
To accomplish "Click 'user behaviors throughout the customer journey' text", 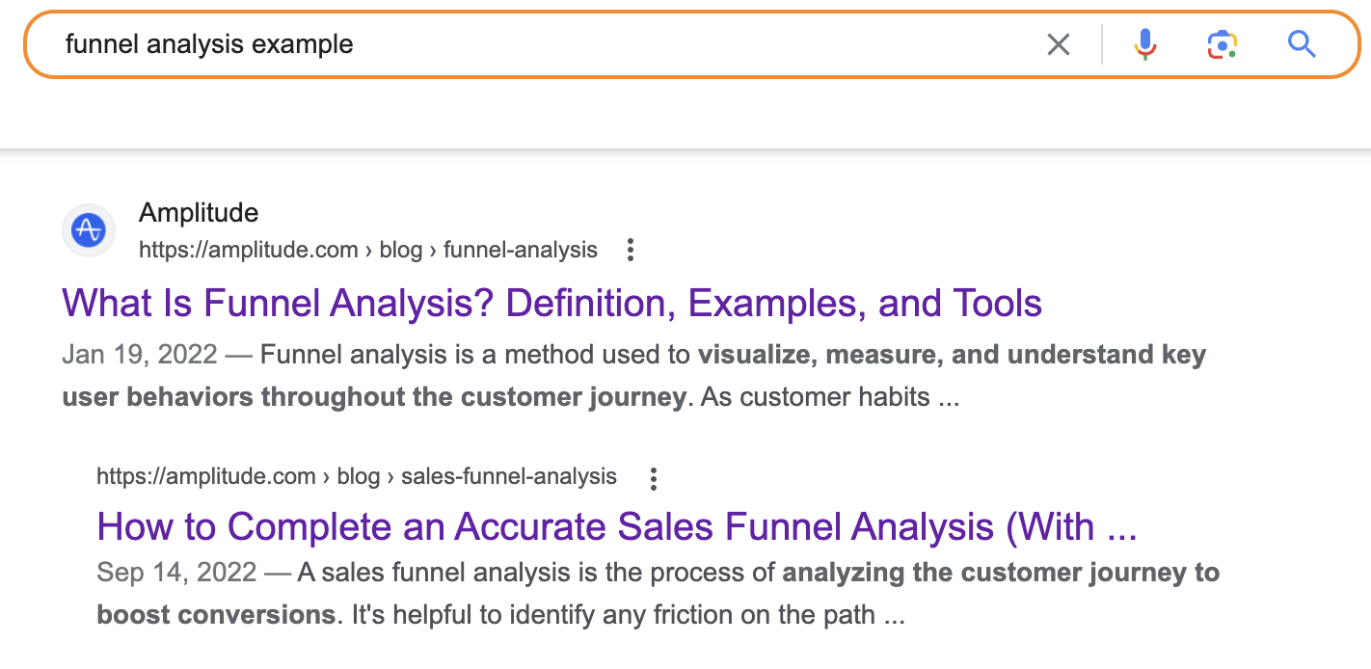I will 373,397.
